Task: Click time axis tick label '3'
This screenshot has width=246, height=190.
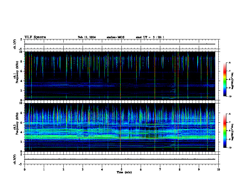Action: (x=83, y=170)
